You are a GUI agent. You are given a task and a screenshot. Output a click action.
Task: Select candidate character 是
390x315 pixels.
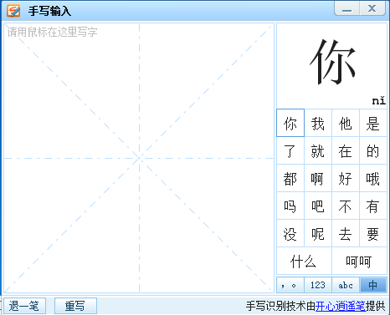coord(373,123)
